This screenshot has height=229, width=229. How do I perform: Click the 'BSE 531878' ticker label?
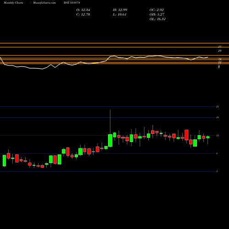pyautogui.click(x=72, y=3)
